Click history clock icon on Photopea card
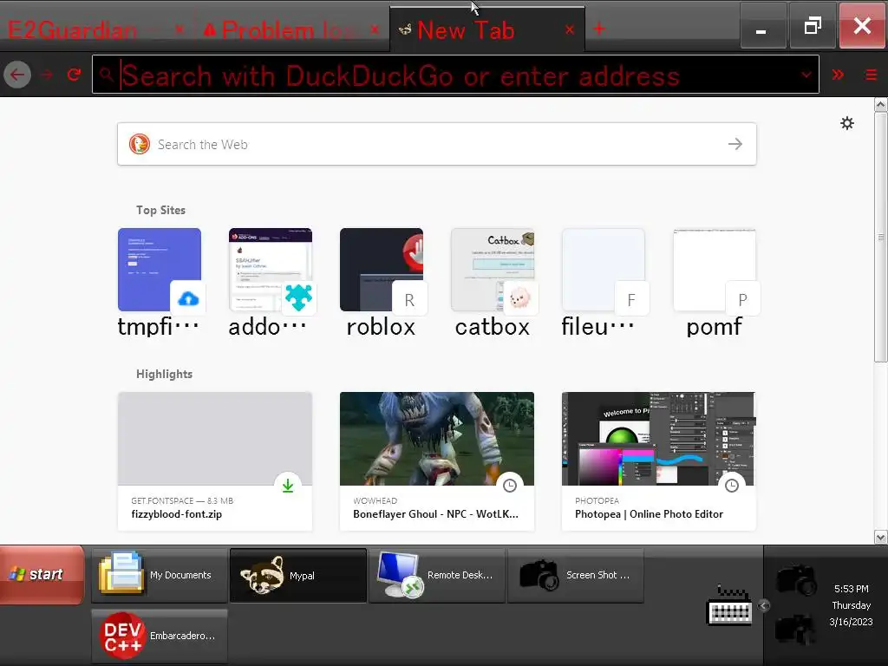888x666 pixels. pyautogui.click(x=732, y=486)
